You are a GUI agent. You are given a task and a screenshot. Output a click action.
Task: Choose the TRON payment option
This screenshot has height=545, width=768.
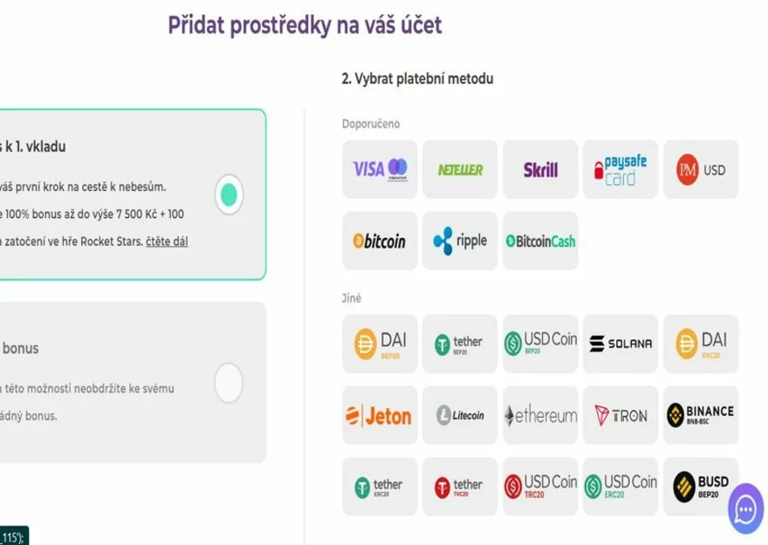(621, 415)
